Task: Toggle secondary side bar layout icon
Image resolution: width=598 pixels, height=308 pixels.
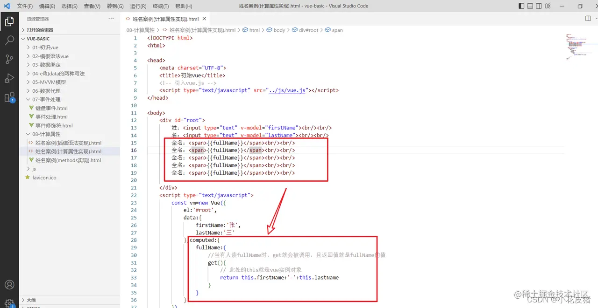Action: [x=539, y=6]
